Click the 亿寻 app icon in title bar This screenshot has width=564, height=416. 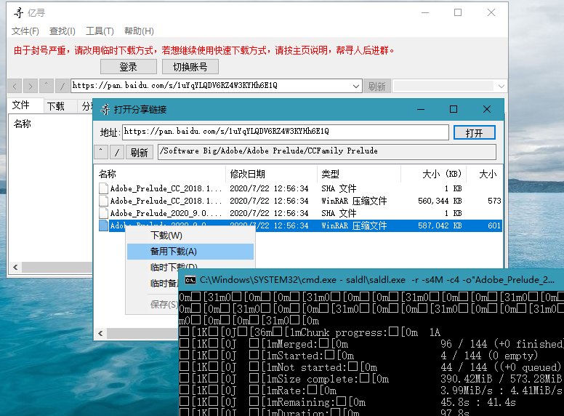click(x=19, y=13)
